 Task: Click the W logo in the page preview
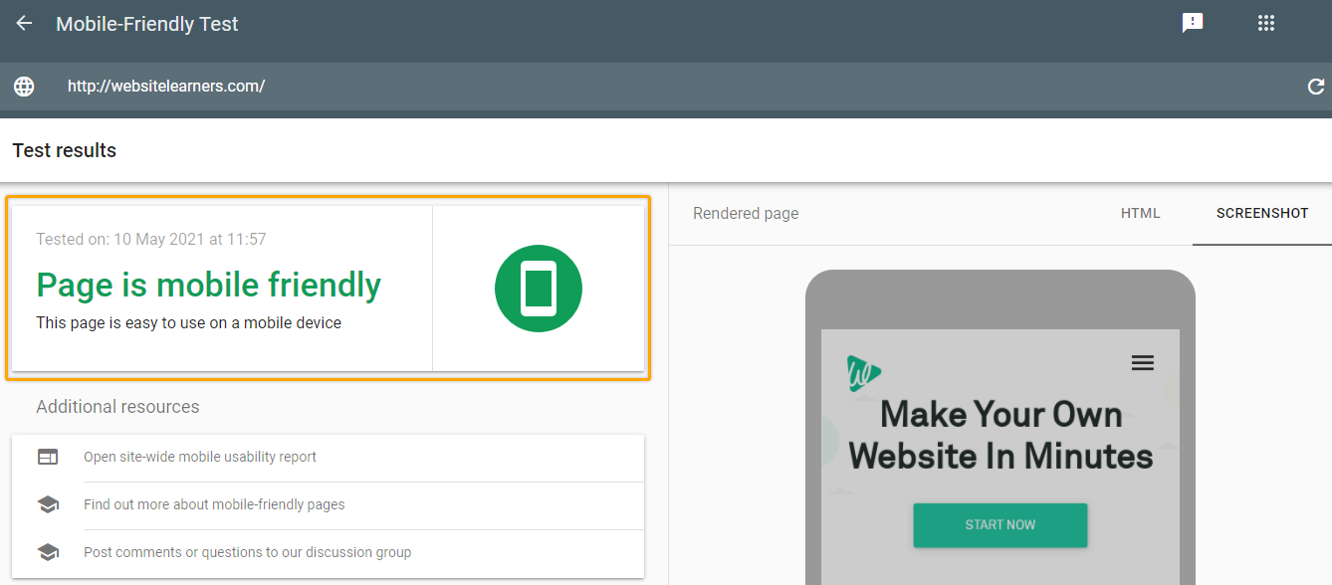(x=864, y=373)
